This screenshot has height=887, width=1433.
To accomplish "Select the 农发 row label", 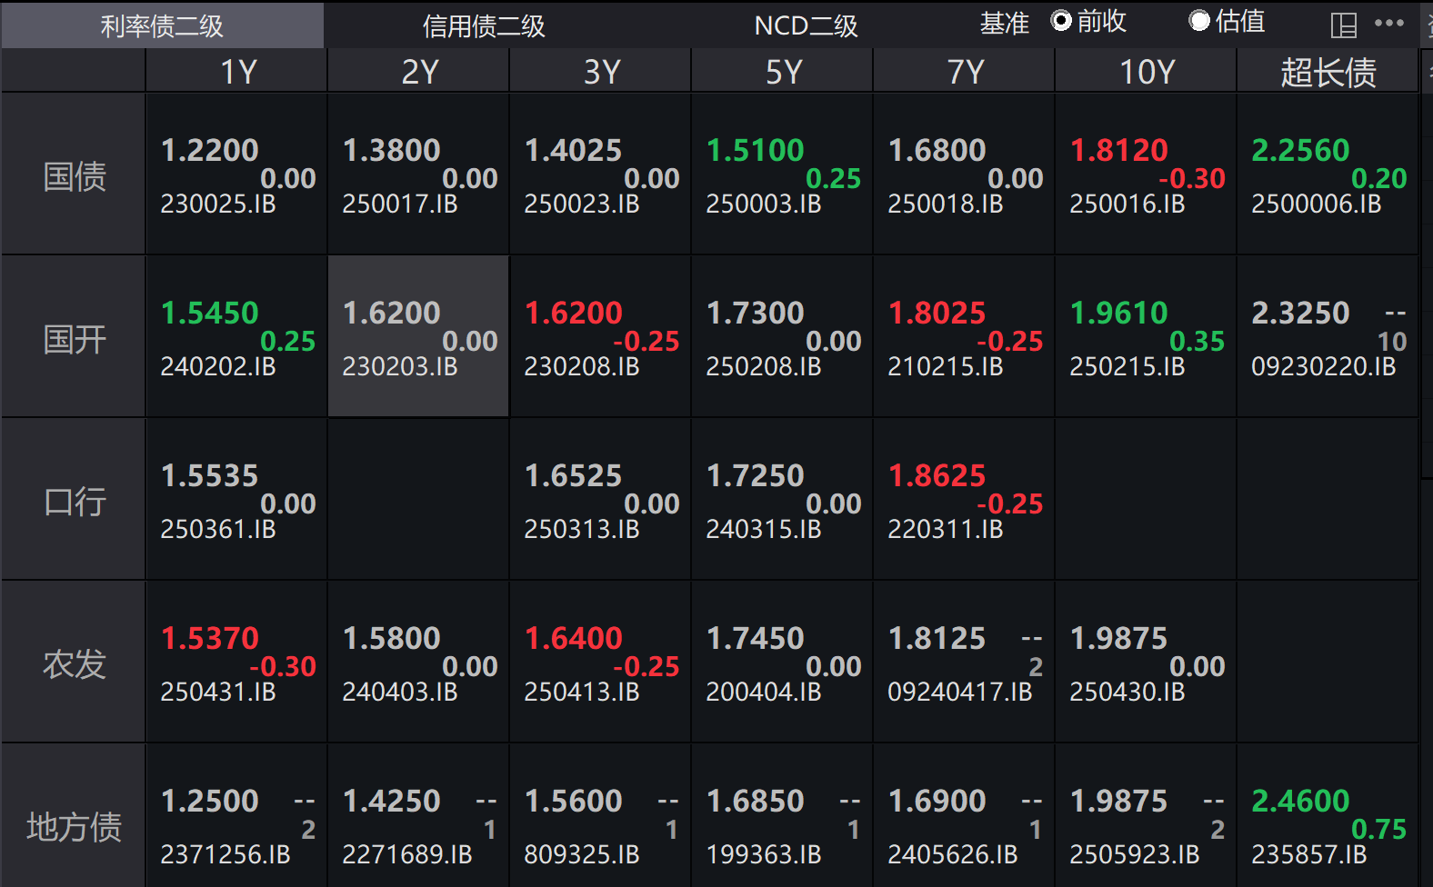I will (75, 663).
